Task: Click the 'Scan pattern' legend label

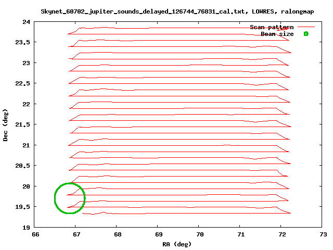Action: point(272,27)
